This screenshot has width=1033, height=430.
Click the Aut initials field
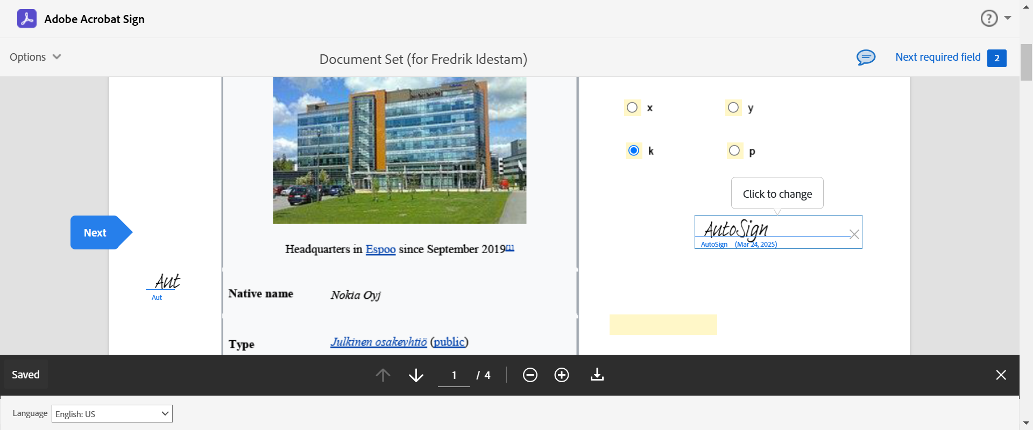(x=164, y=286)
